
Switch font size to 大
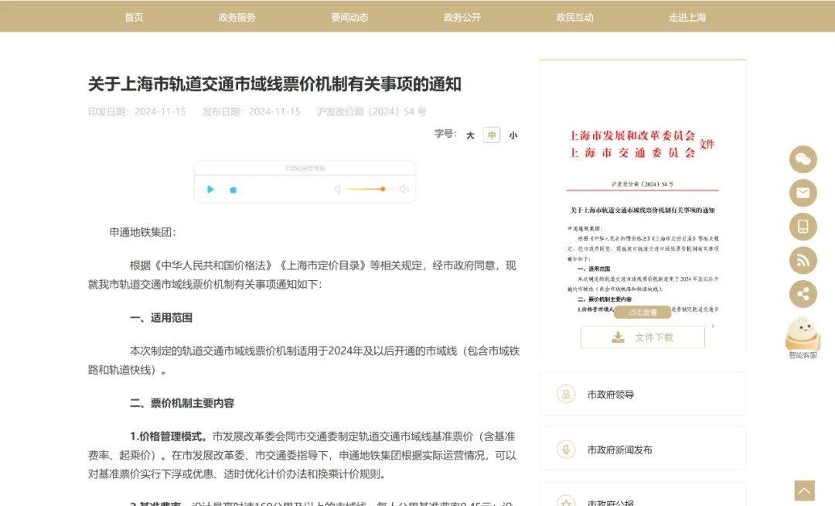(469, 135)
